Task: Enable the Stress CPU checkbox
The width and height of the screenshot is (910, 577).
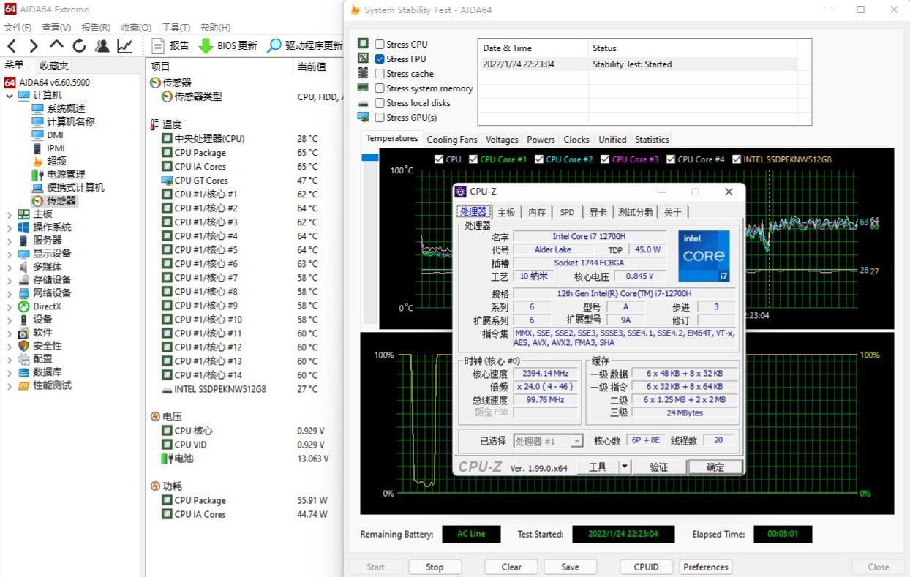Action: point(380,45)
